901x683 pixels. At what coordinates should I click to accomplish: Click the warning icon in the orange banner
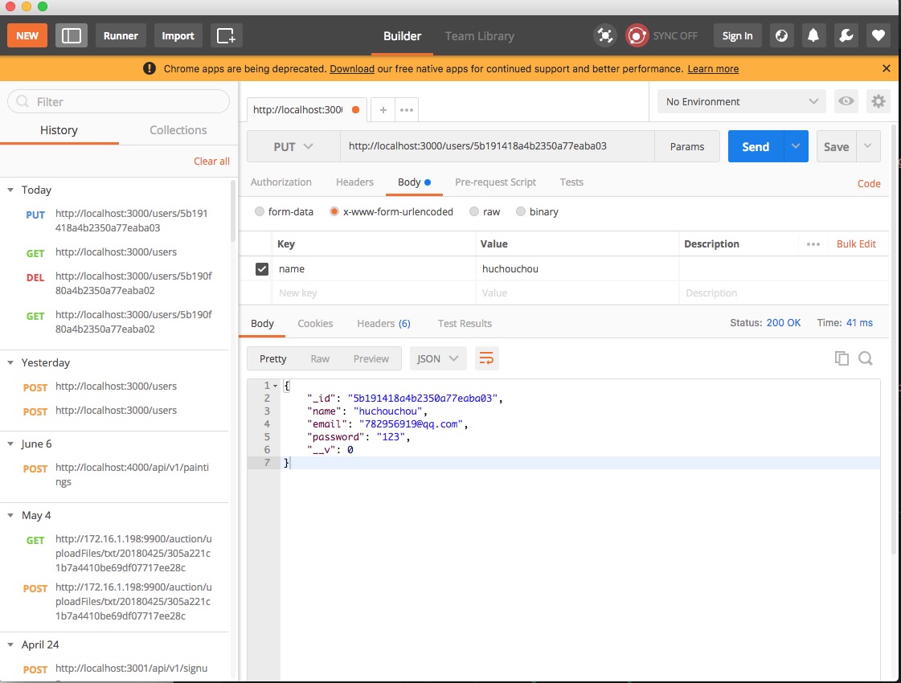click(x=149, y=68)
